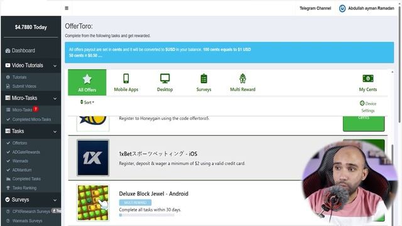
Task: Open the My Cents tab
Action: 368,82
